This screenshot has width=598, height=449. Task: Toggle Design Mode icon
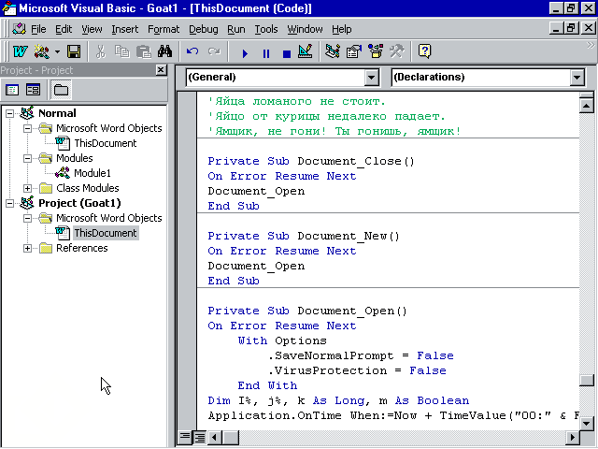306,51
